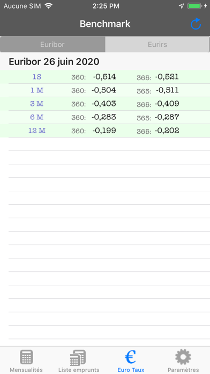Tap the refresh icon in header
The image size is (210, 374).
coord(196,24)
